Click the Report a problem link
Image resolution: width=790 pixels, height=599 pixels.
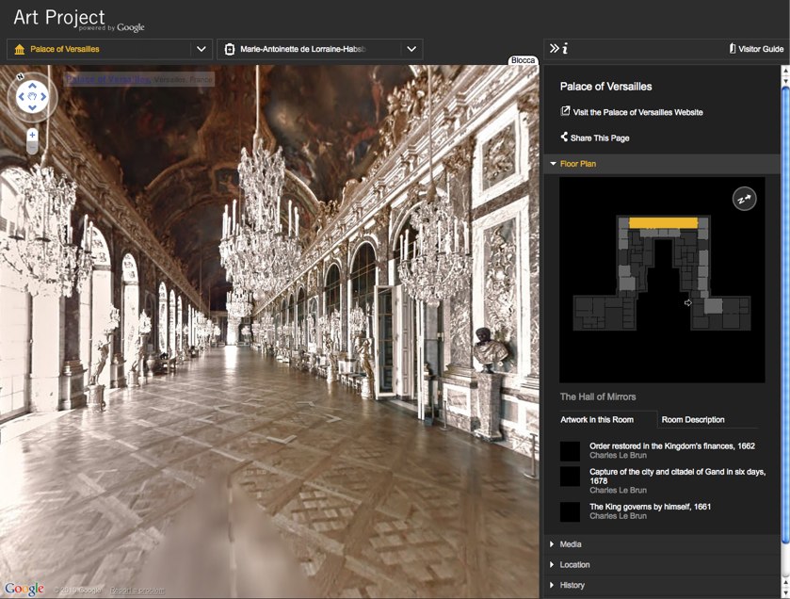point(137,591)
